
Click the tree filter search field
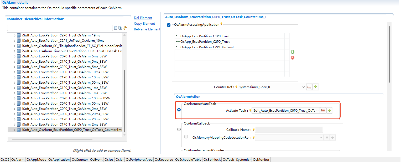[60, 28]
